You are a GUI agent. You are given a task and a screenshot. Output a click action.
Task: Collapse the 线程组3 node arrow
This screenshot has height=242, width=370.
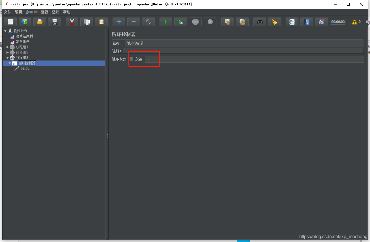point(8,58)
